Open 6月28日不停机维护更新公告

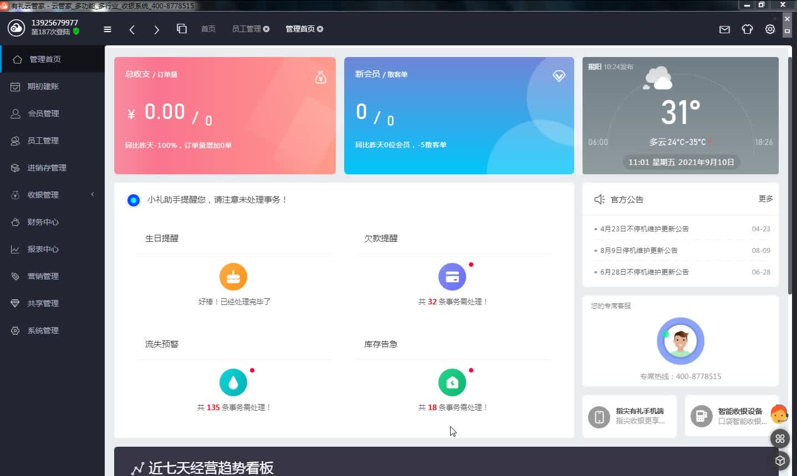pos(645,272)
